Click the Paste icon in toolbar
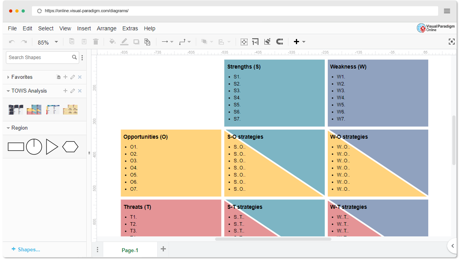 click(x=84, y=41)
